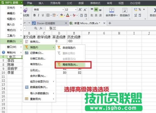The image size is (156, 113).
Task: Choose 自动筛选(F) in filter submenu
Action: [70, 48]
